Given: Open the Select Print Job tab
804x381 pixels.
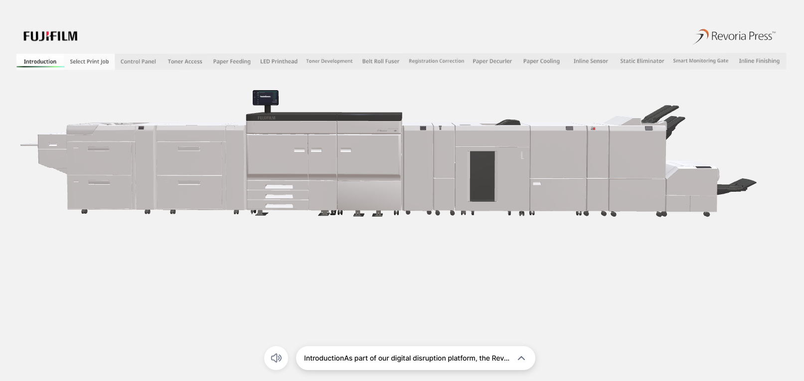Looking at the screenshot, I should tap(89, 61).
